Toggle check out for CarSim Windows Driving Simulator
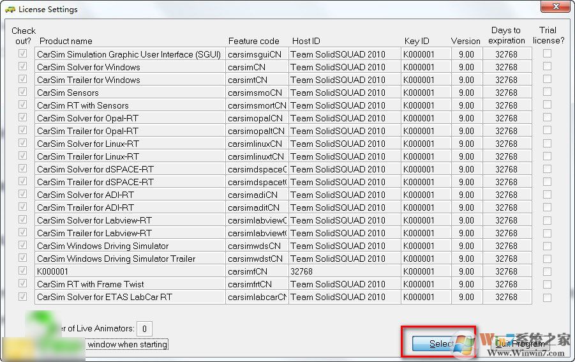This screenshot has width=575, height=362. point(23,245)
